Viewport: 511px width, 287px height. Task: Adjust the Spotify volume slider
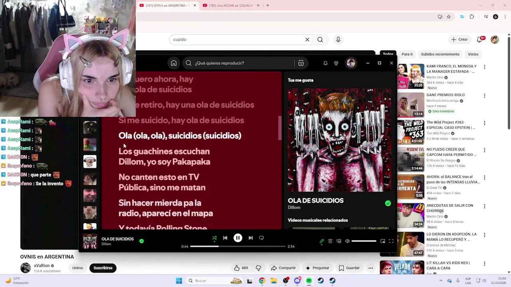(364, 241)
